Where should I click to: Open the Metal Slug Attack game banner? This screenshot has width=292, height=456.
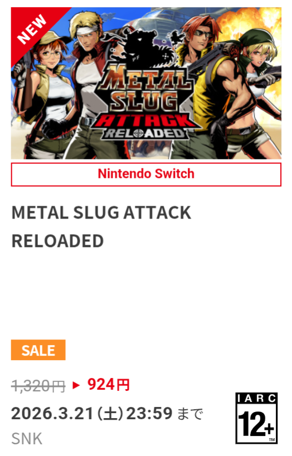click(146, 83)
